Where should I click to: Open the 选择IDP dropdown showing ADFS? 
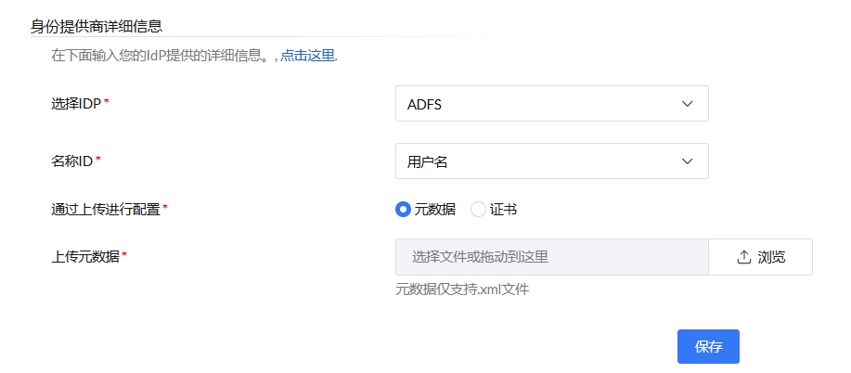pyautogui.click(x=551, y=104)
